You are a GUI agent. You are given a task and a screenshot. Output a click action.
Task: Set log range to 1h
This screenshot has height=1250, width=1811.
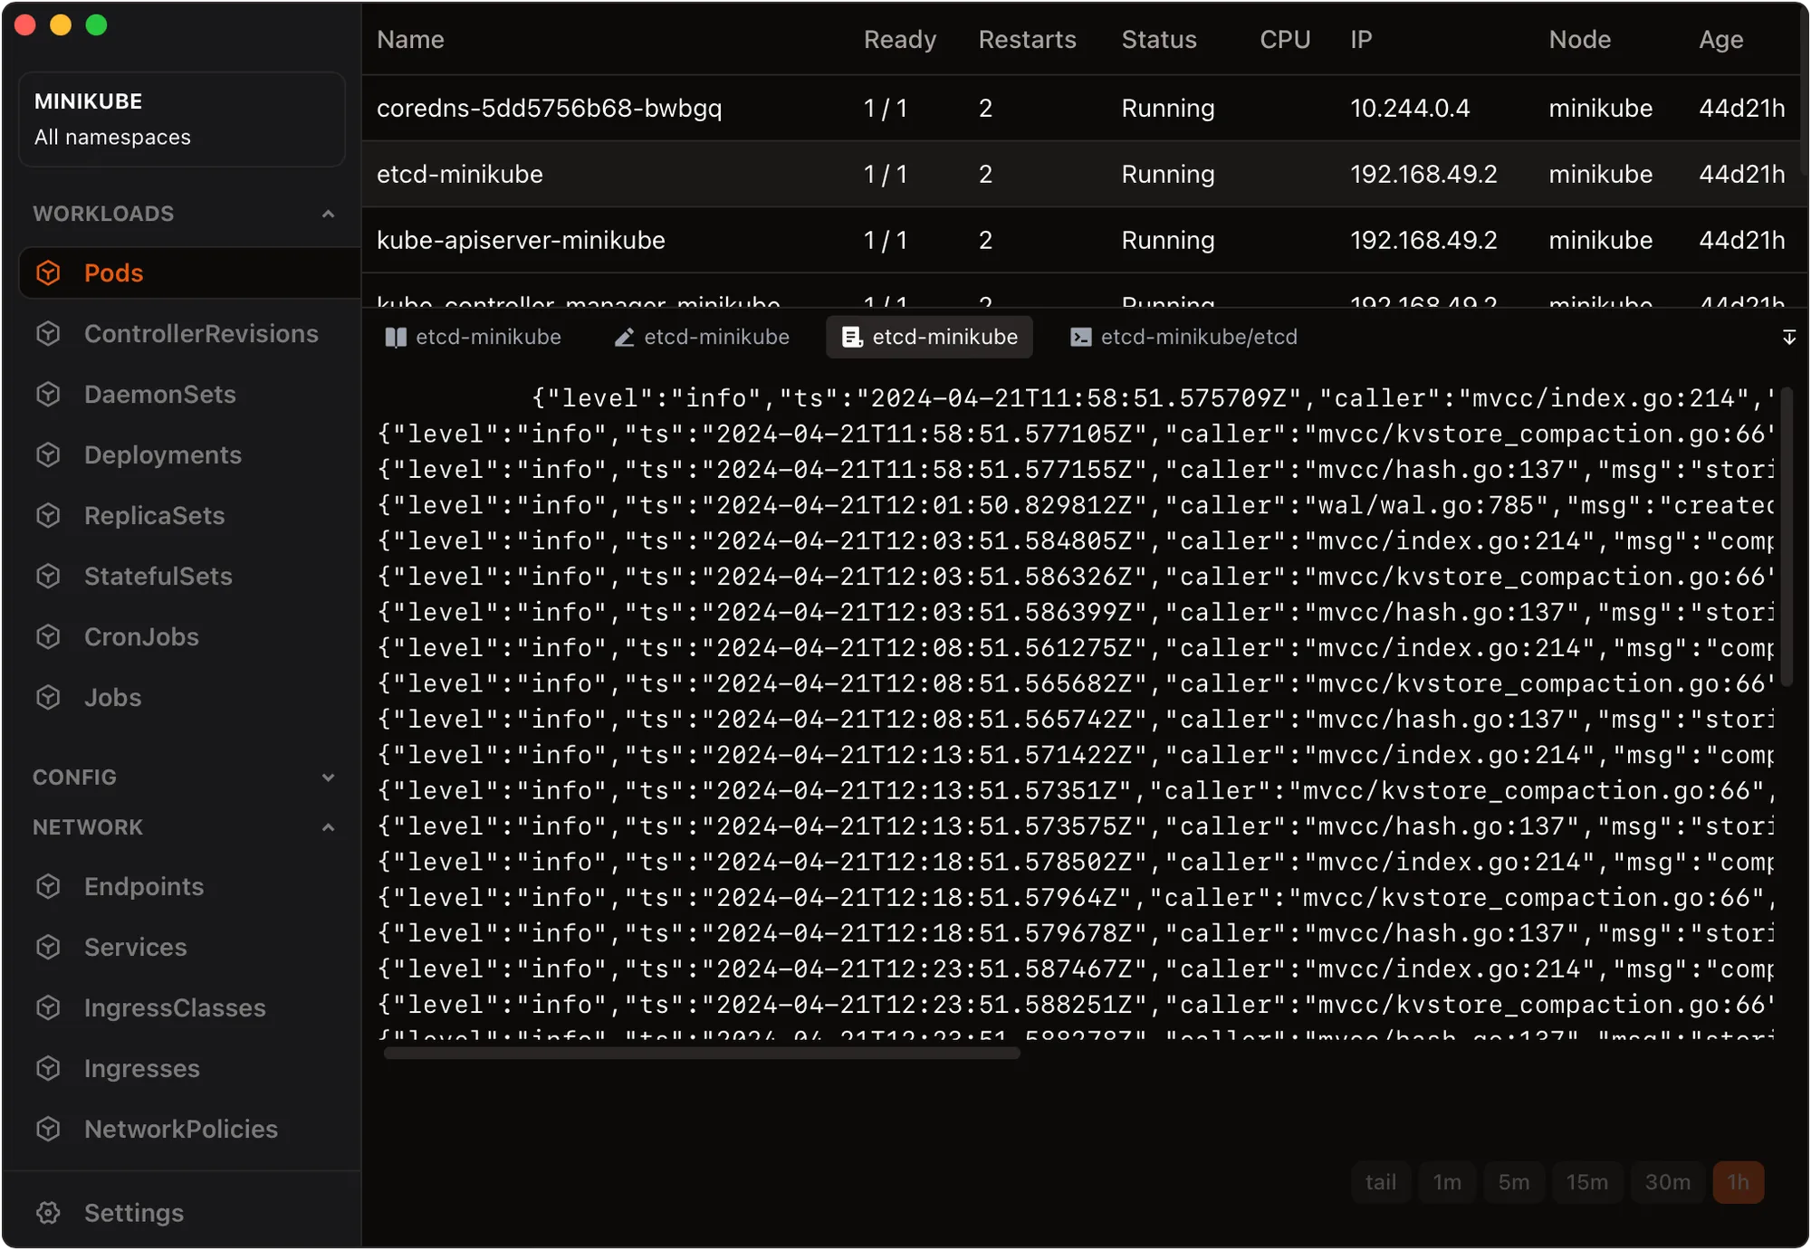tap(1738, 1182)
